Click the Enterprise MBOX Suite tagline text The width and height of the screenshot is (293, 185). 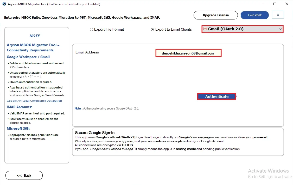pos(82,17)
